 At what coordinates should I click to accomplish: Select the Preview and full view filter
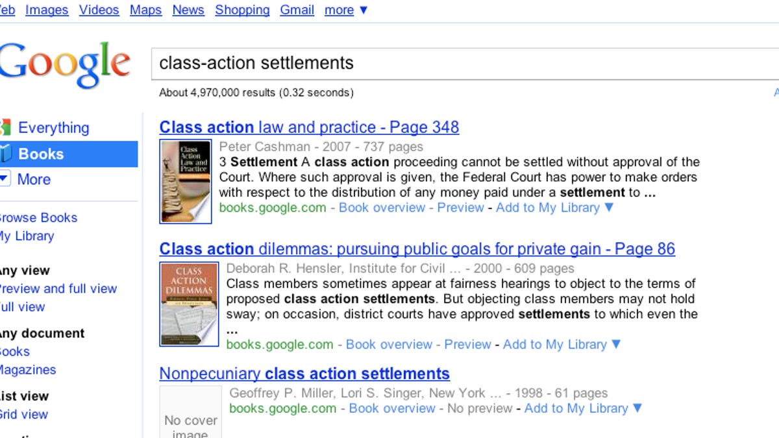click(x=58, y=289)
